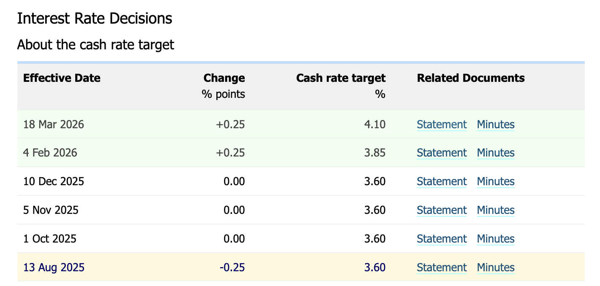Open the 13 Aug 2025 Statement link
The height and width of the screenshot is (286, 600).
click(x=442, y=267)
